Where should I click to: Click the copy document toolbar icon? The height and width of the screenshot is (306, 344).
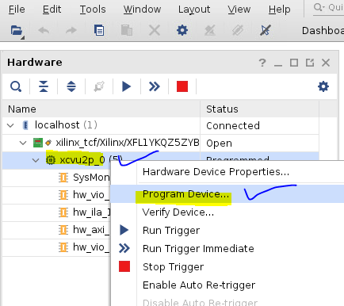point(99,30)
